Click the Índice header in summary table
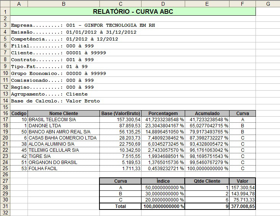This screenshot has width=280, height=216. coord(163,181)
